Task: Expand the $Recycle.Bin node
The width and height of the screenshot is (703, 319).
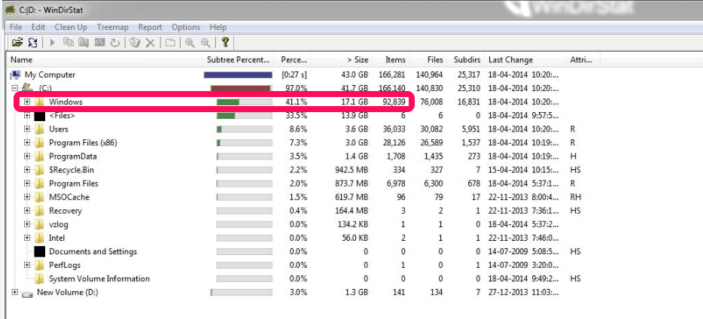Action: pos(27,170)
